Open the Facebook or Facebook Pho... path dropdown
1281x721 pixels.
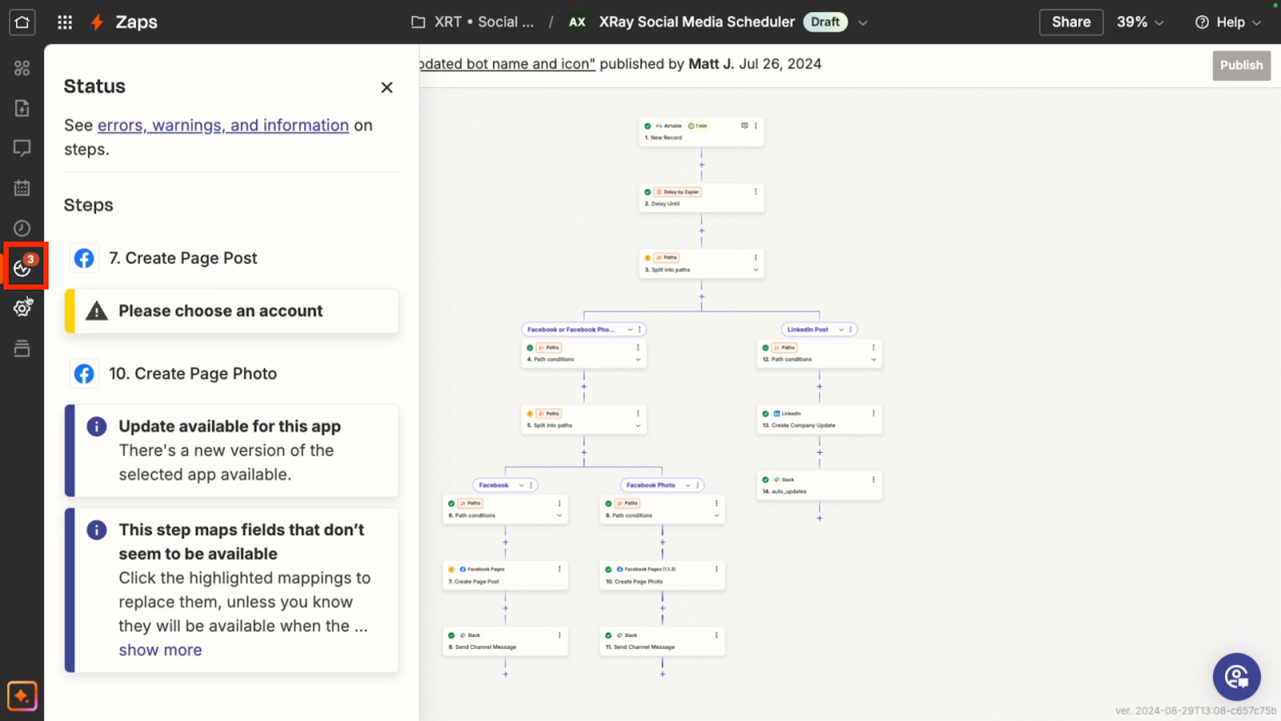[x=630, y=329]
